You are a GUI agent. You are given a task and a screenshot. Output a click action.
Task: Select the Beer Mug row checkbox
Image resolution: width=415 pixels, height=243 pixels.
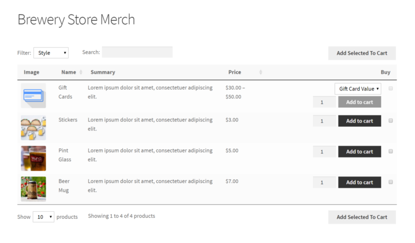pos(391,182)
